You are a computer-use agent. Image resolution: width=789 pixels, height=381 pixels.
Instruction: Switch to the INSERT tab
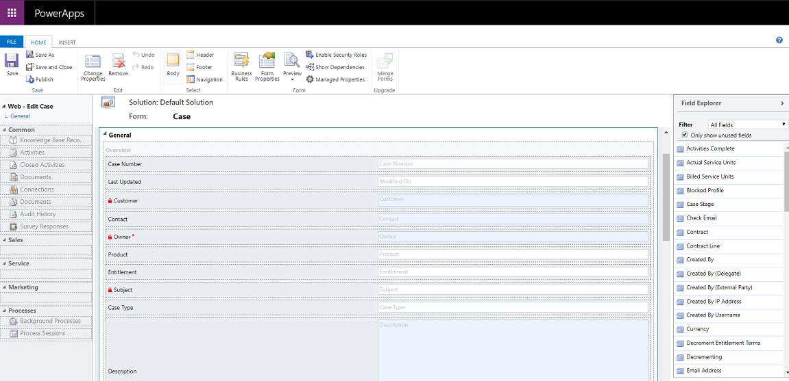click(67, 42)
